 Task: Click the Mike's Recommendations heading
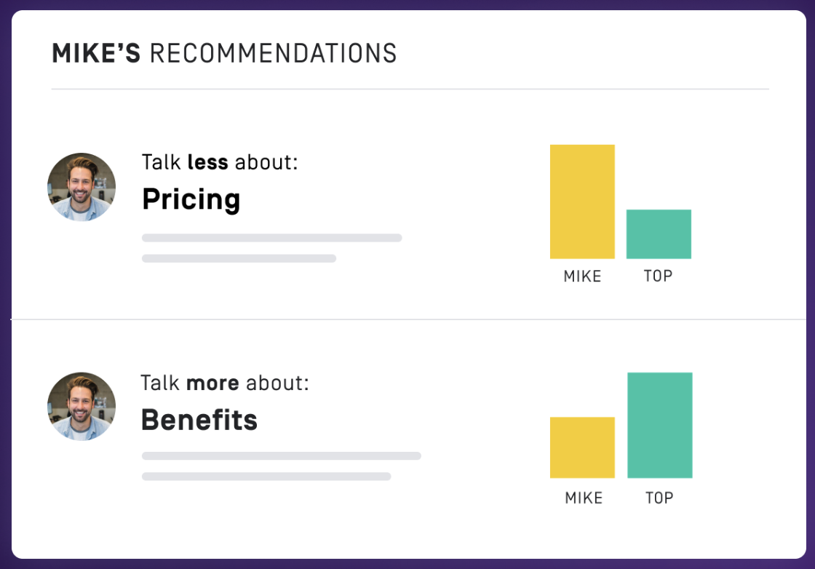tap(224, 53)
